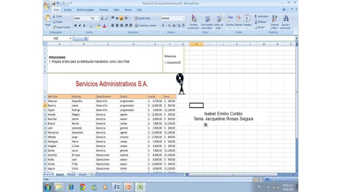Toggle Ajustar texto wrapping

(x=142, y=18)
